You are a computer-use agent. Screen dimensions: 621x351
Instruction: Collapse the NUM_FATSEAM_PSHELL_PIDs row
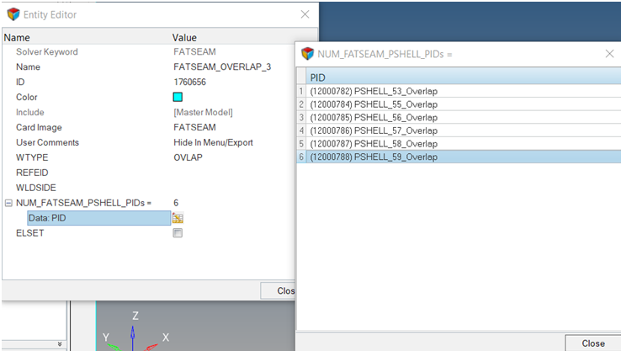[8, 203]
